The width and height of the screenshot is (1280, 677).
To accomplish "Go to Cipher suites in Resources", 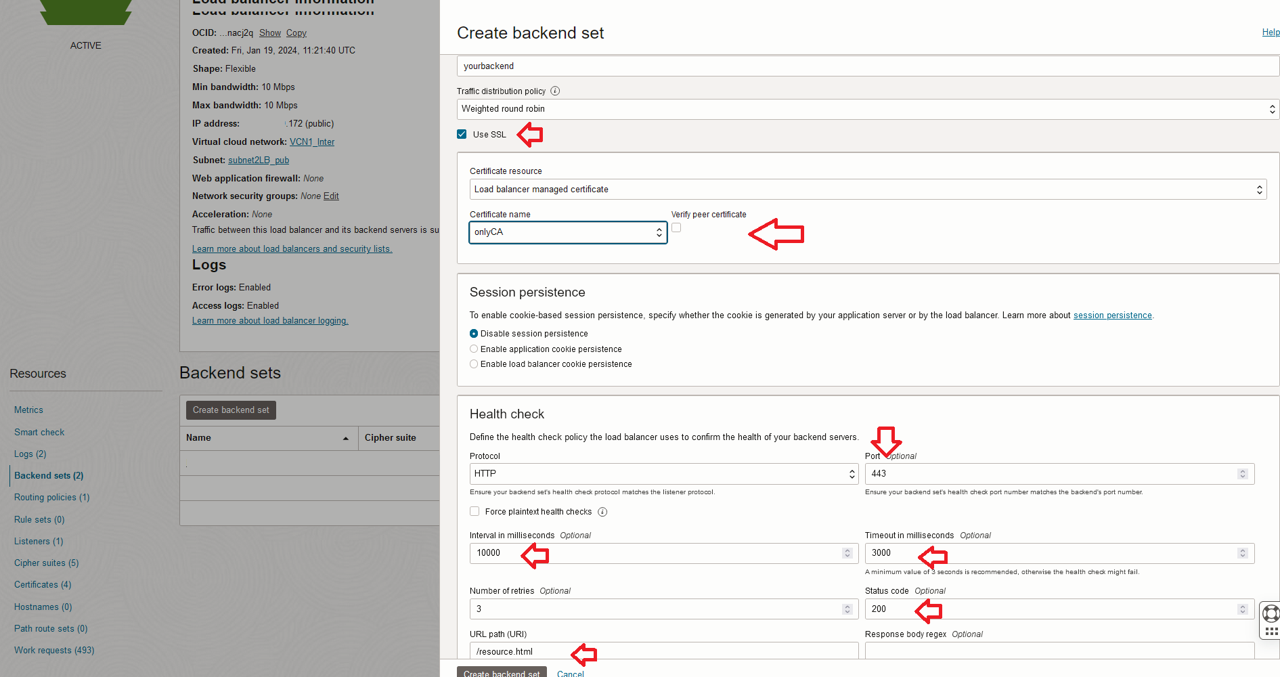I will coord(46,563).
